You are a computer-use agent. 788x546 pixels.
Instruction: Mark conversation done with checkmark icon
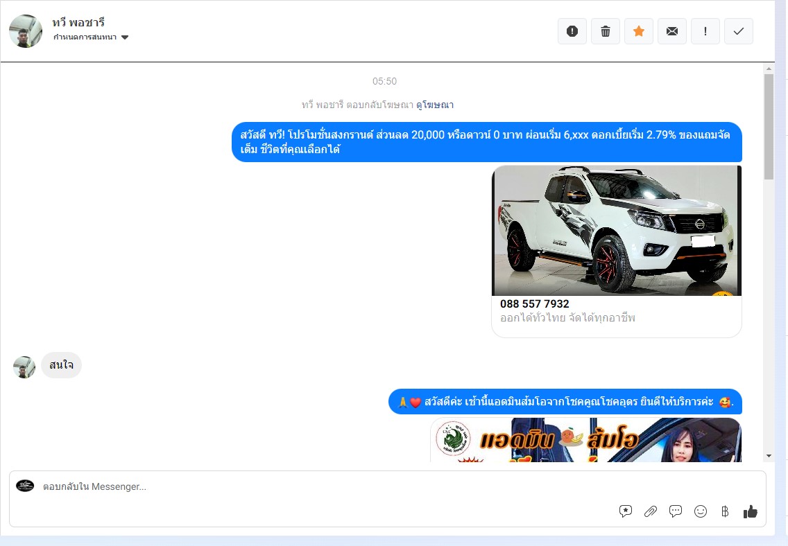click(738, 31)
